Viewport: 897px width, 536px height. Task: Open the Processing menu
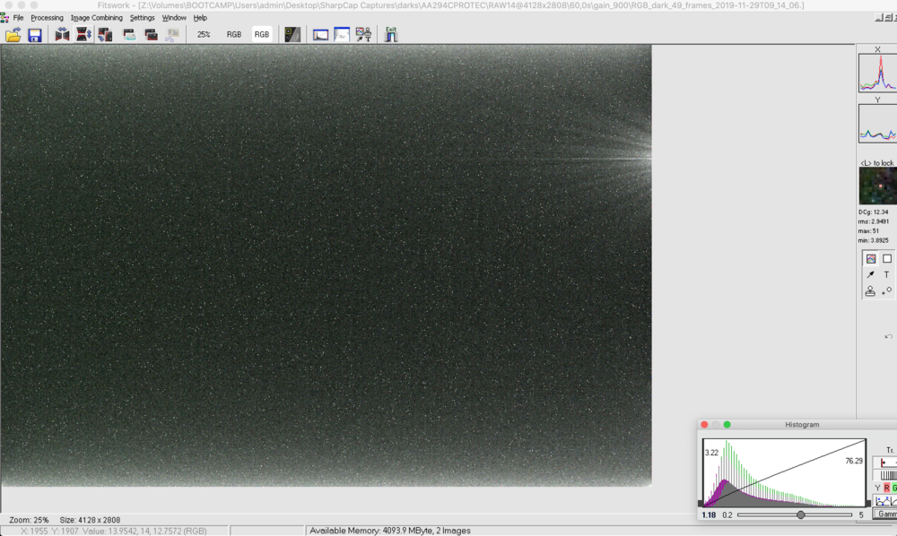pyautogui.click(x=47, y=18)
